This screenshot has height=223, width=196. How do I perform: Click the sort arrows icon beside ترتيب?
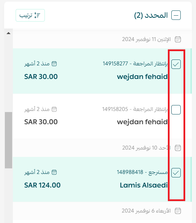tap(37, 15)
